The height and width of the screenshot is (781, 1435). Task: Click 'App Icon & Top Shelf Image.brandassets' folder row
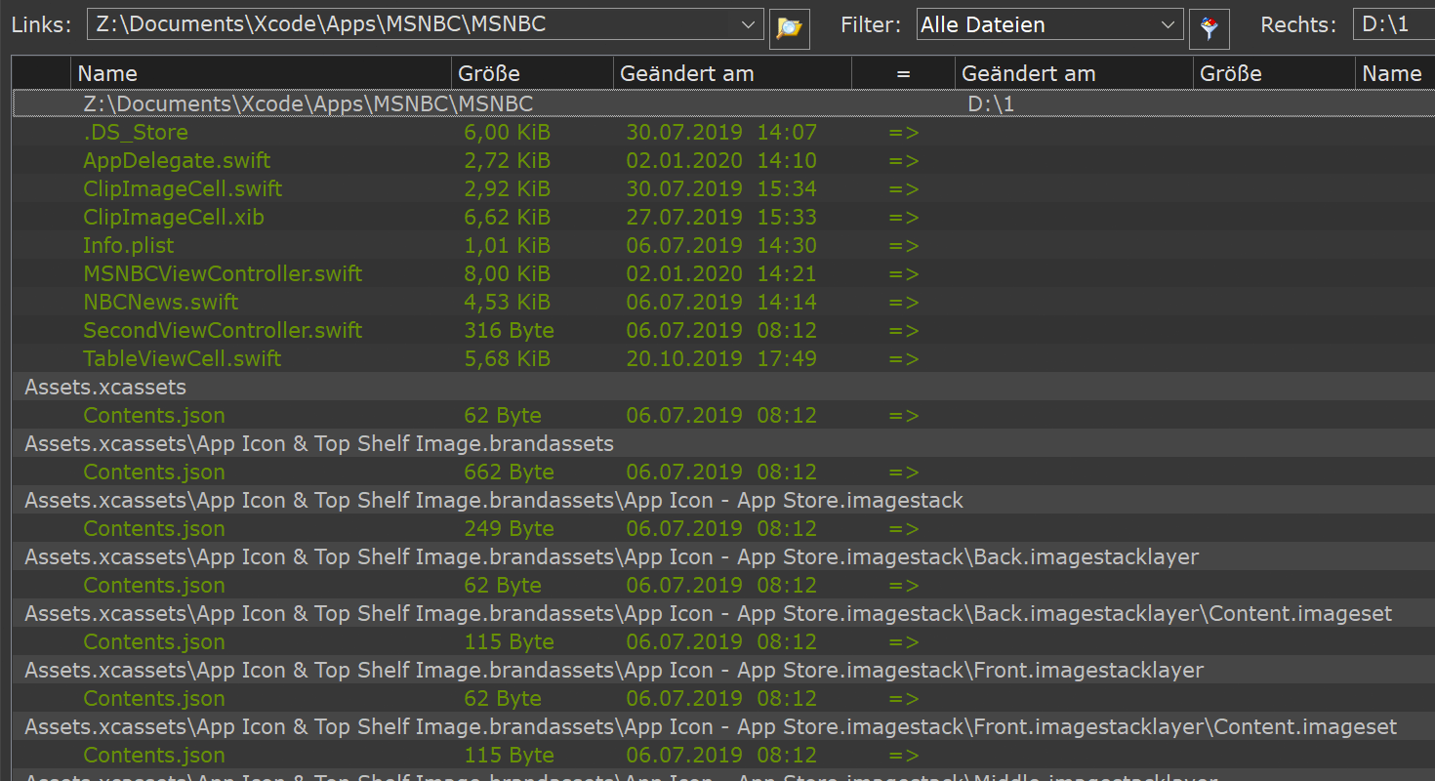pyautogui.click(x=723, y=443)
